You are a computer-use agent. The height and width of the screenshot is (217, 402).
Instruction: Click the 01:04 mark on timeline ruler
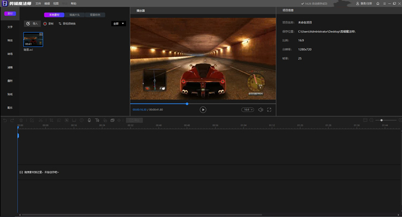pos(243,125)
